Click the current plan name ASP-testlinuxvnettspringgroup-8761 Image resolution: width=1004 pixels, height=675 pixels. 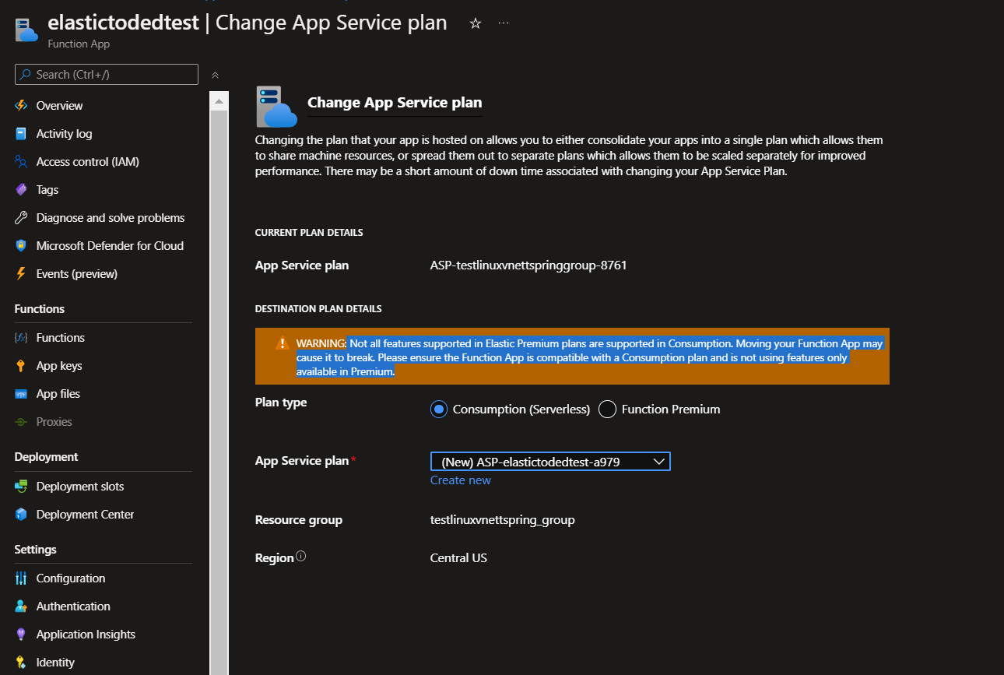(x=528, y=265)
